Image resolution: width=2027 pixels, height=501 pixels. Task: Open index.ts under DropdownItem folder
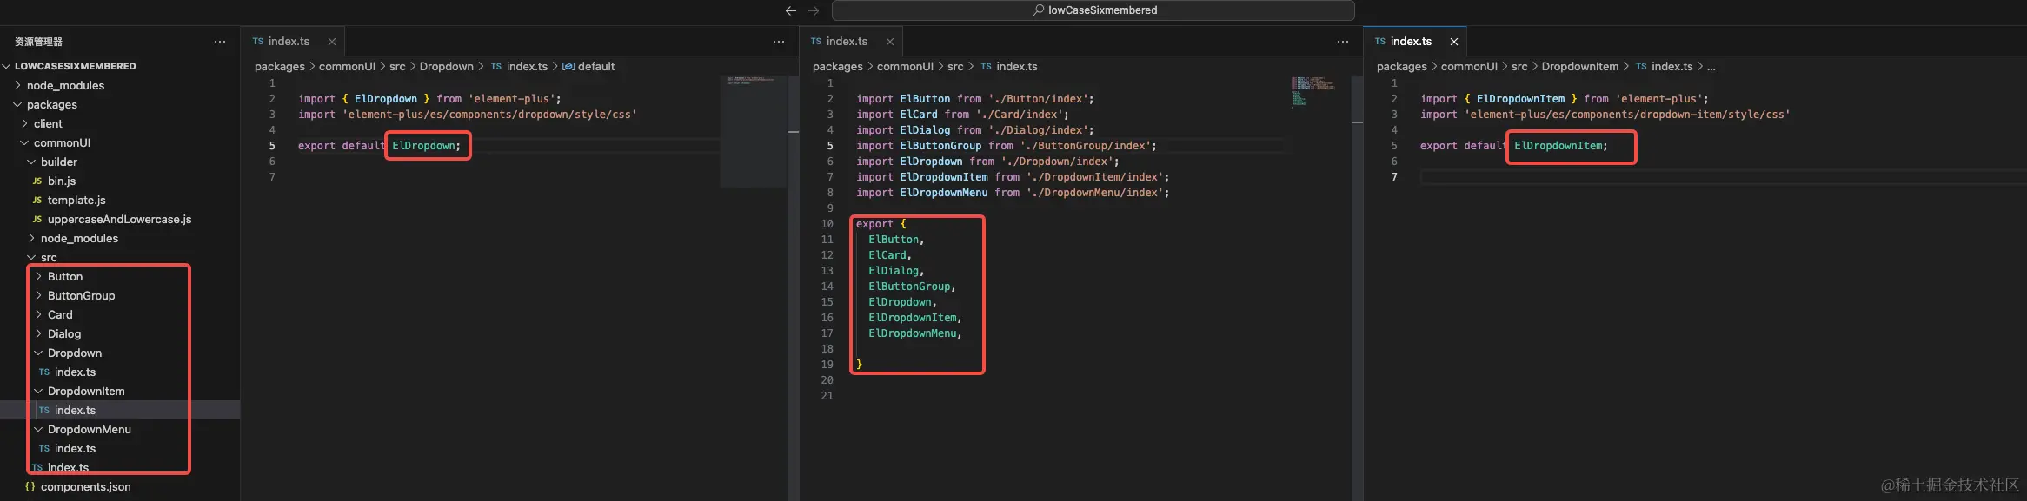click(120, 410)
